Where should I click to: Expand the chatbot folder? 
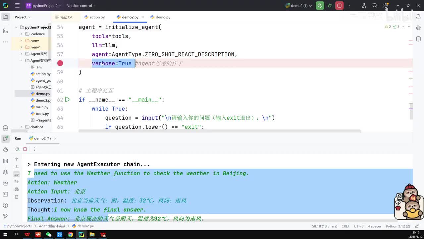click(x=21, y=127)
